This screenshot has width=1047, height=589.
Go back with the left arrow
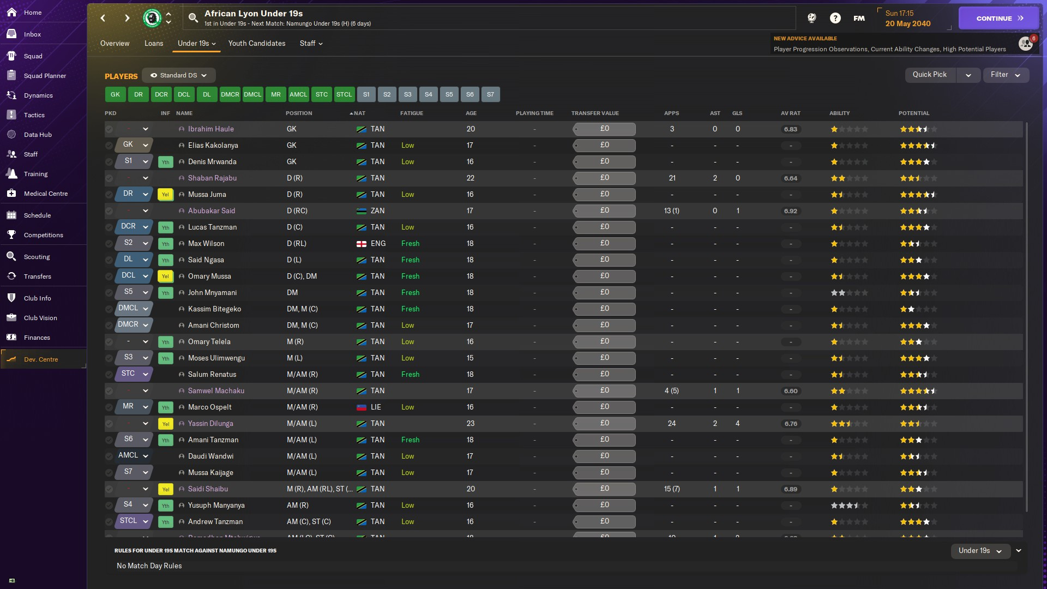click(103, 18)
